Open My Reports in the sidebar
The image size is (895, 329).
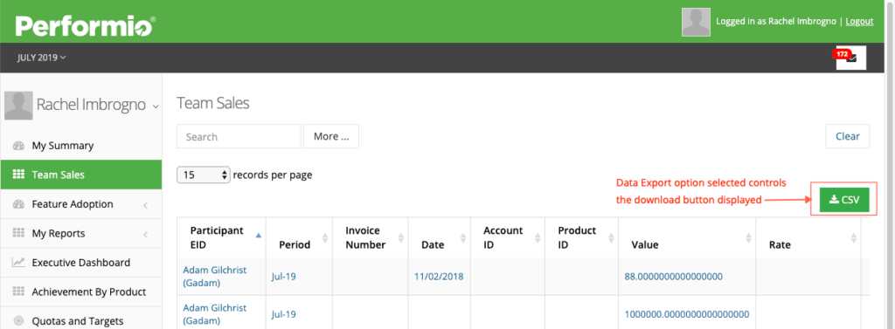click(81, 233)
